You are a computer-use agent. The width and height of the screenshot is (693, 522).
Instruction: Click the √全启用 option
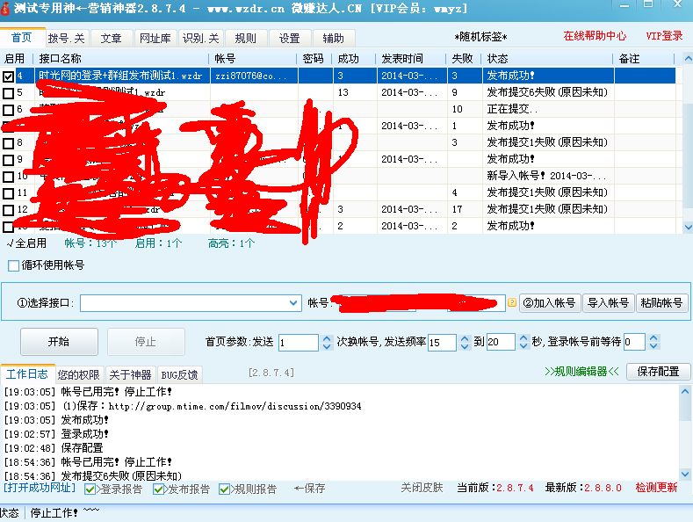(26, 243)
